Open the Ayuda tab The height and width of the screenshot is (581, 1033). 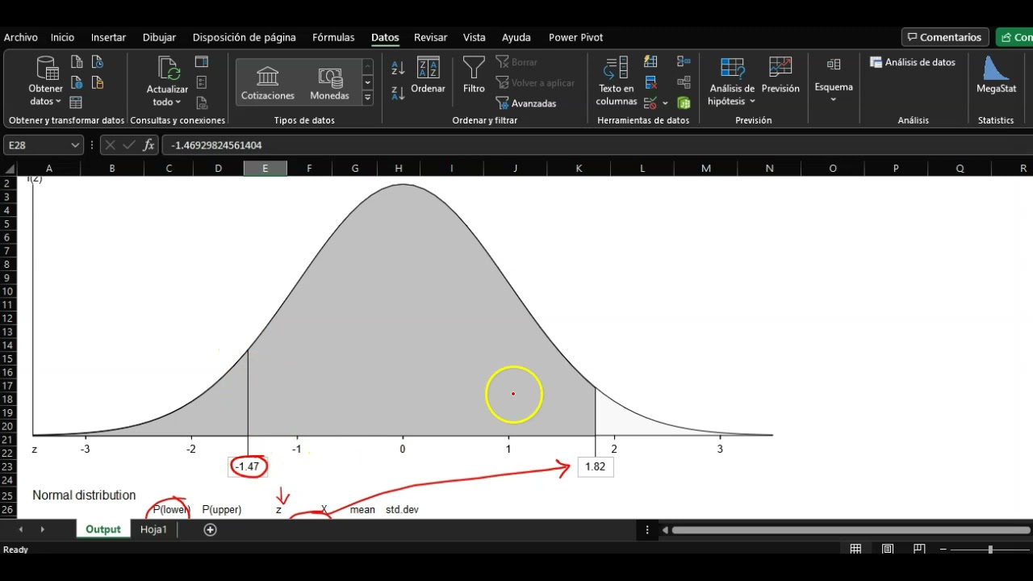[x=516, y=37]
